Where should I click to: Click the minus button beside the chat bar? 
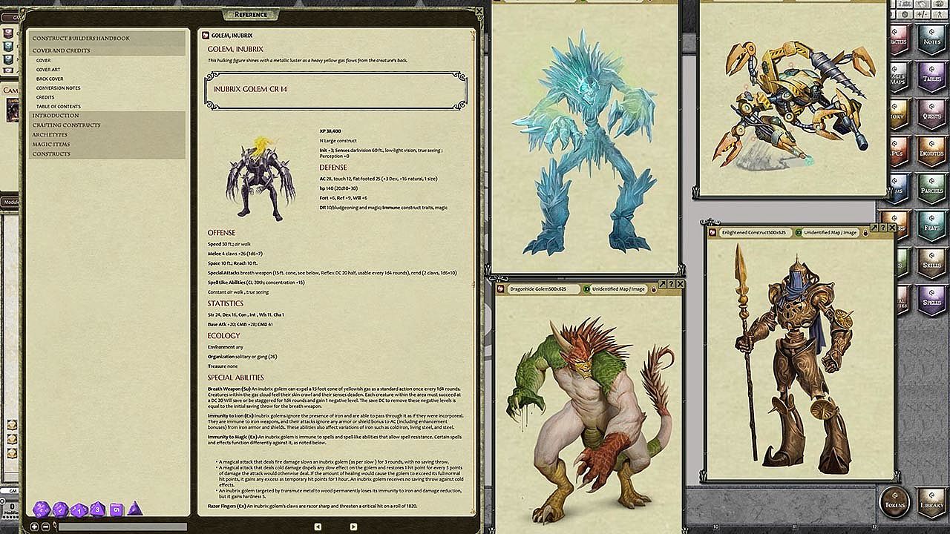tap(45, 527)
